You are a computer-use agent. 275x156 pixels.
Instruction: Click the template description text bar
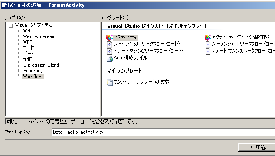[140, 121]
